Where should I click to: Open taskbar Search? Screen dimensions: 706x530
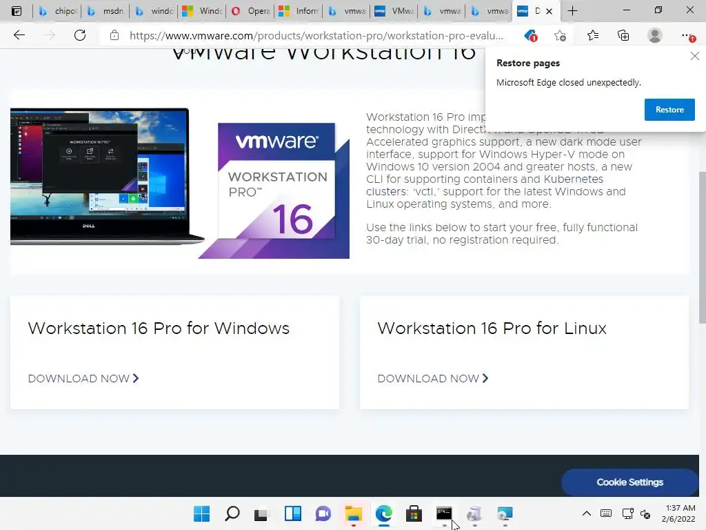point(232,513)
